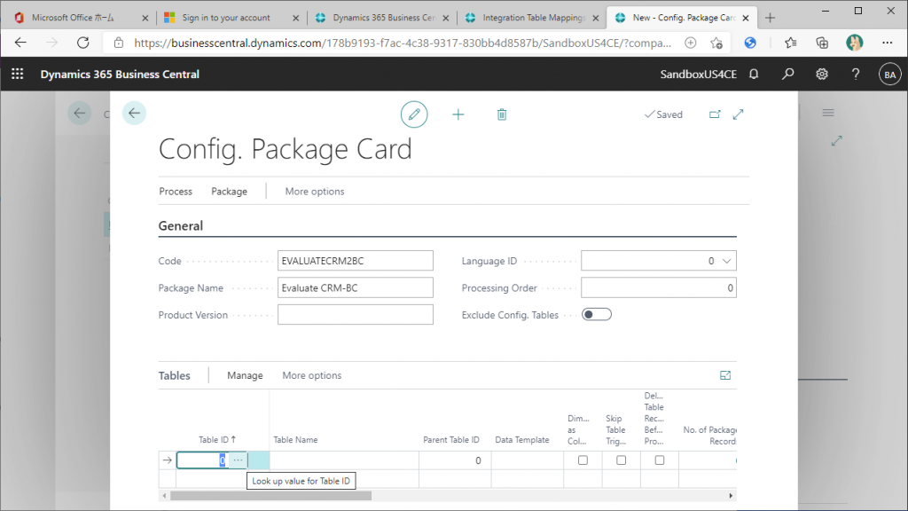Switch to Integration Table Mappings tab

click(x=532, y=18)
